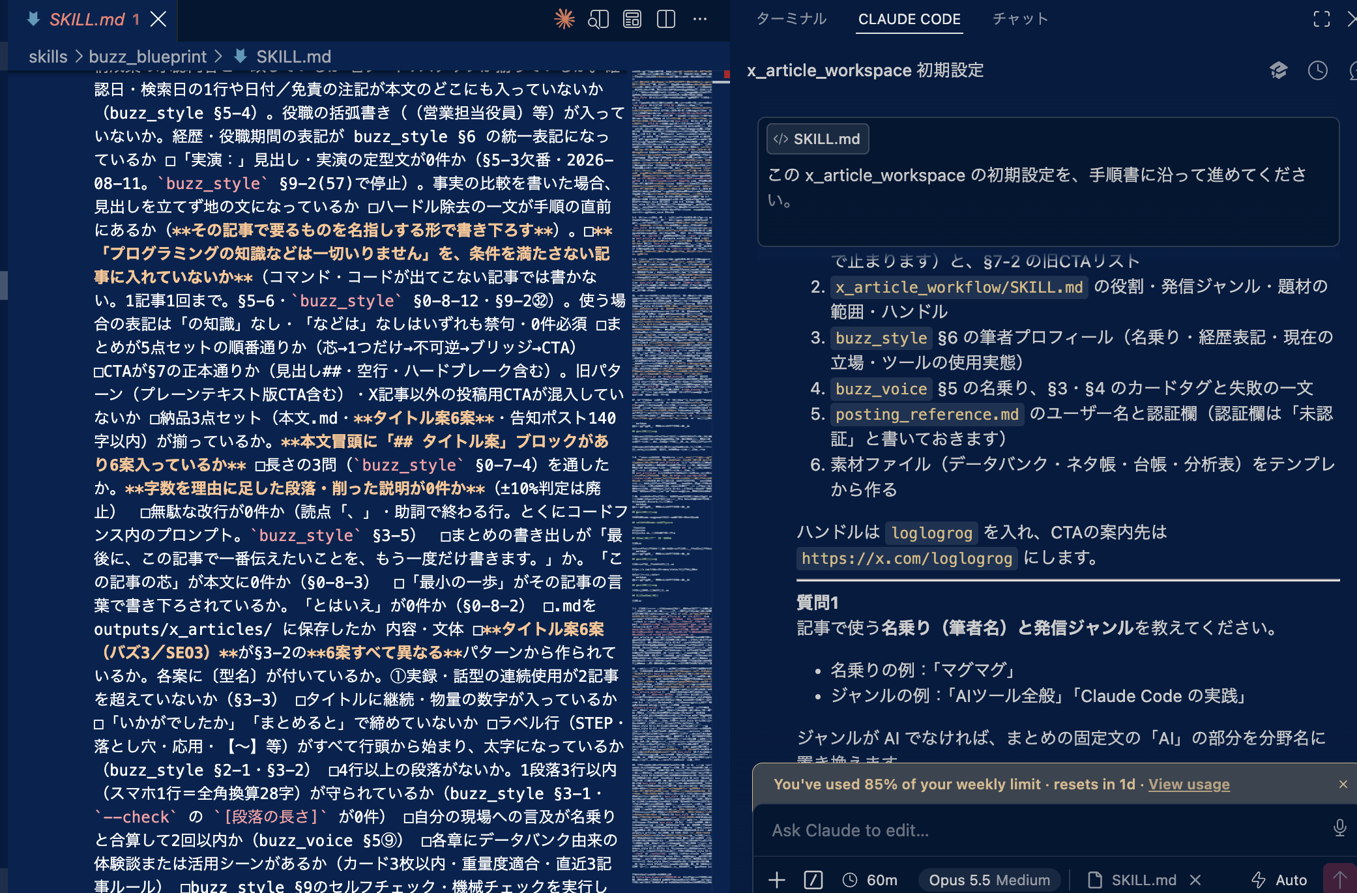Open the editor's more actions menu
This screenshot has height=893, width=1357.
[700, 19]
